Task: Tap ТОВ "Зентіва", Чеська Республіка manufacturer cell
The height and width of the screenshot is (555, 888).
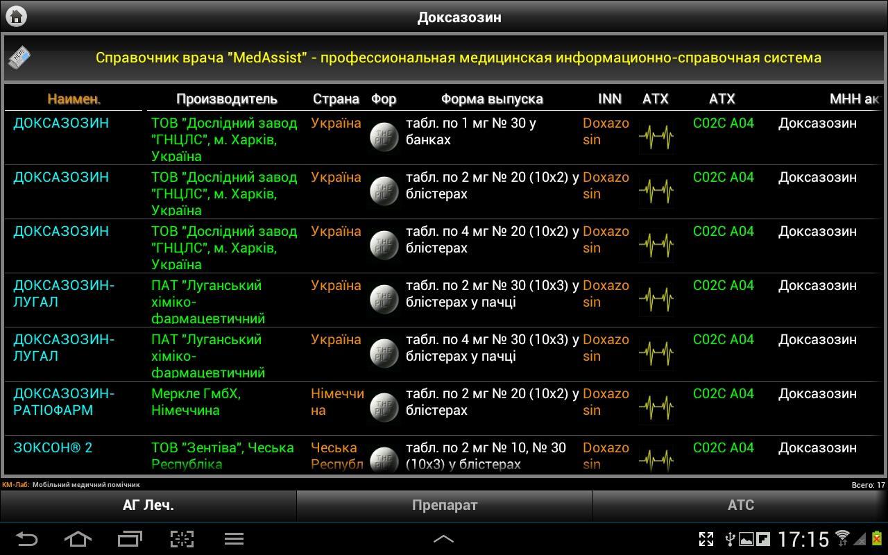Action: pos(223,456)
